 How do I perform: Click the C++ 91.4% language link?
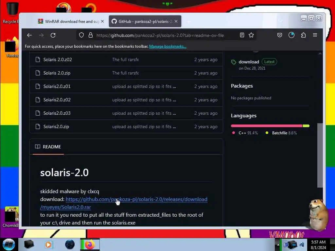pyautogui.click(x=245, y=133)
